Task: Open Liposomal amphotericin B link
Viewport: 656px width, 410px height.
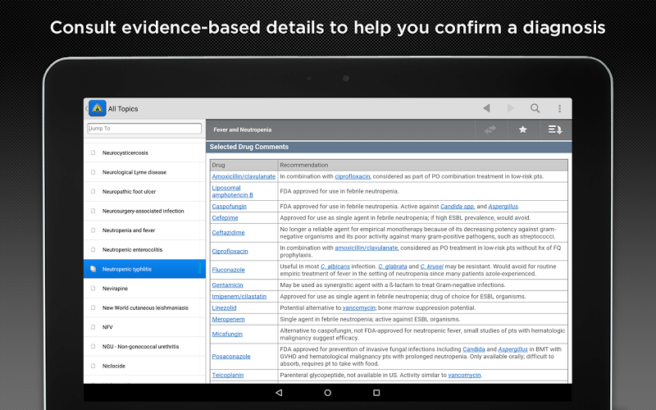Action: tap(232, 191)
